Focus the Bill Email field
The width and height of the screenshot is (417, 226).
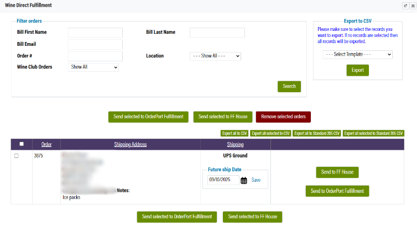pos(95,44)
